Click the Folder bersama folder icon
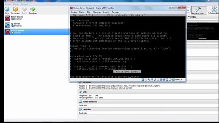 tap(80, 102)
